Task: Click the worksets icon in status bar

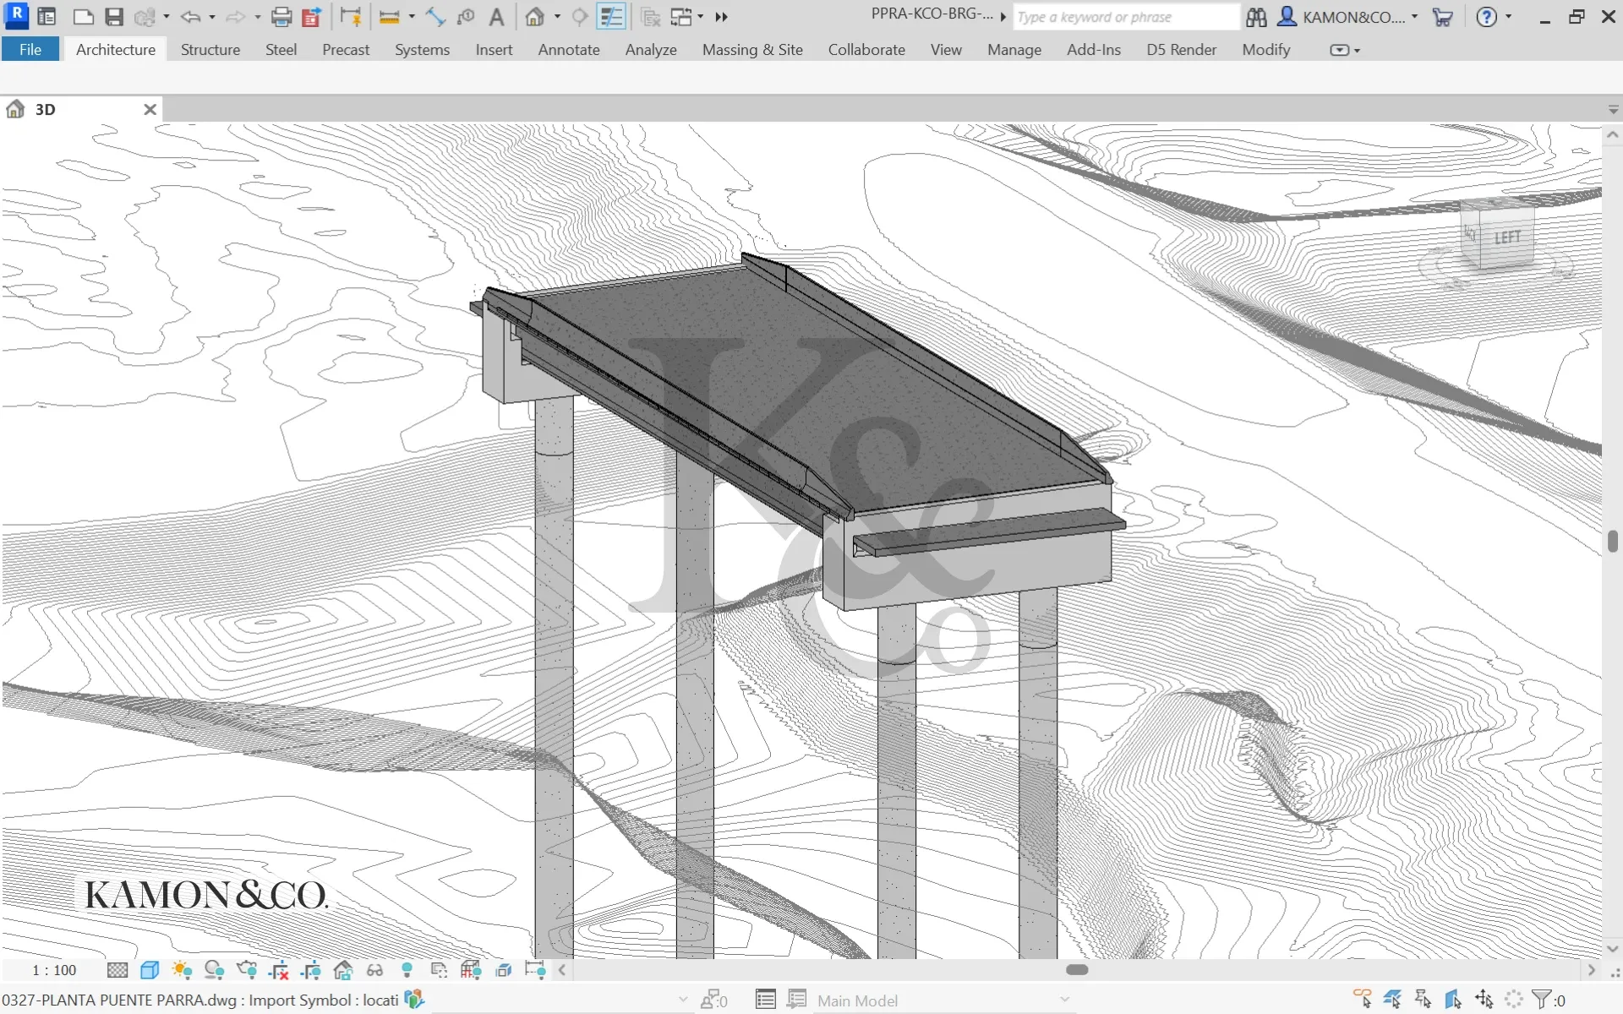Action: [x=414, y=1000]
